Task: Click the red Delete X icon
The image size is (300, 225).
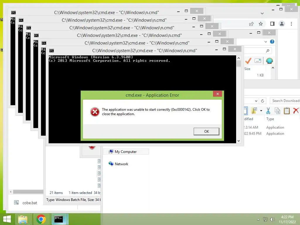Action: click(296, 110)
